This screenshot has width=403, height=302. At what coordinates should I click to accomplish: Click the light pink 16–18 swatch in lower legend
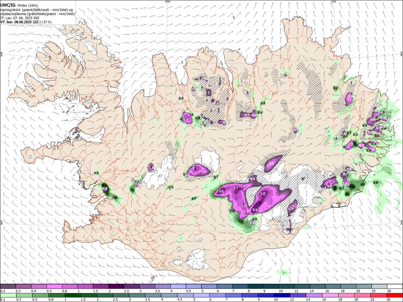(x=330, y=295)
